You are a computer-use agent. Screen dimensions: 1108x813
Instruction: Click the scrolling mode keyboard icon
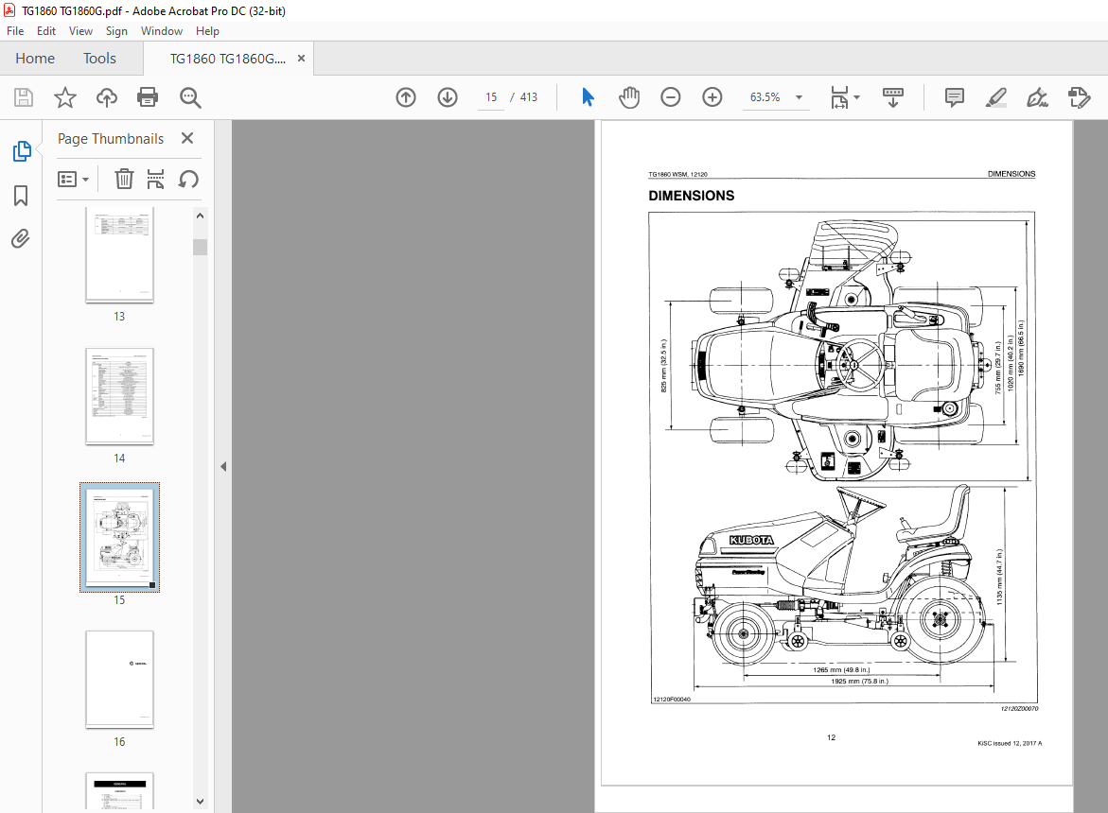coord(893,97)
